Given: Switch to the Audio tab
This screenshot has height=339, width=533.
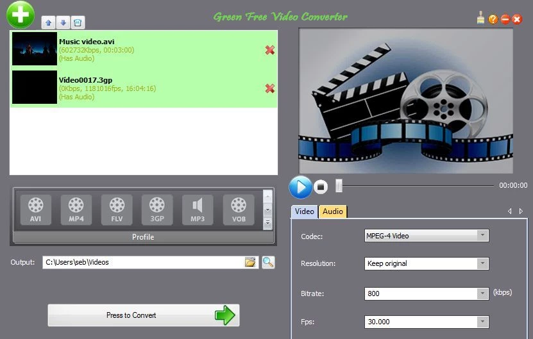Looking at the screenshot, I should pyautogui.click(x=332, y=211).
